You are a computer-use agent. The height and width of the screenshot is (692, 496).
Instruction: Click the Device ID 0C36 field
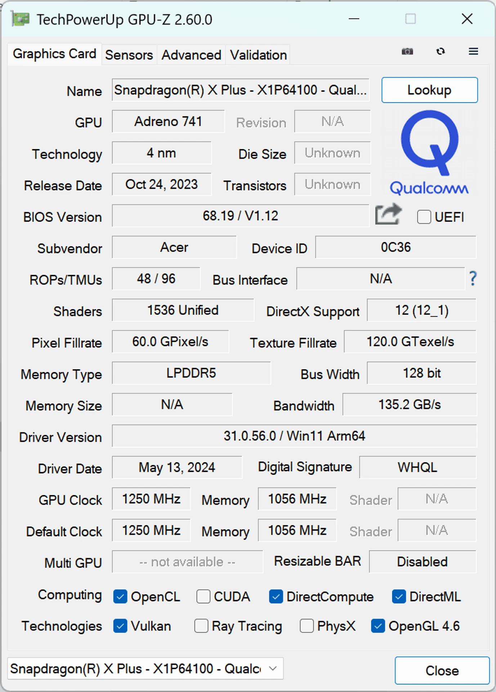click(396, 247)
